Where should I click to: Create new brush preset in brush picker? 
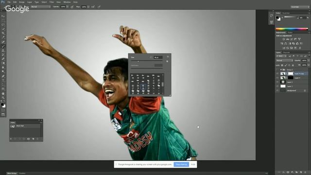coord(167,61)
